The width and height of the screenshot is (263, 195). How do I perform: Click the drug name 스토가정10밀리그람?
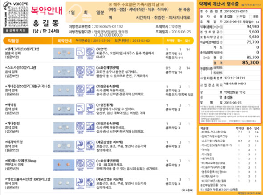[x=21, y=67]
